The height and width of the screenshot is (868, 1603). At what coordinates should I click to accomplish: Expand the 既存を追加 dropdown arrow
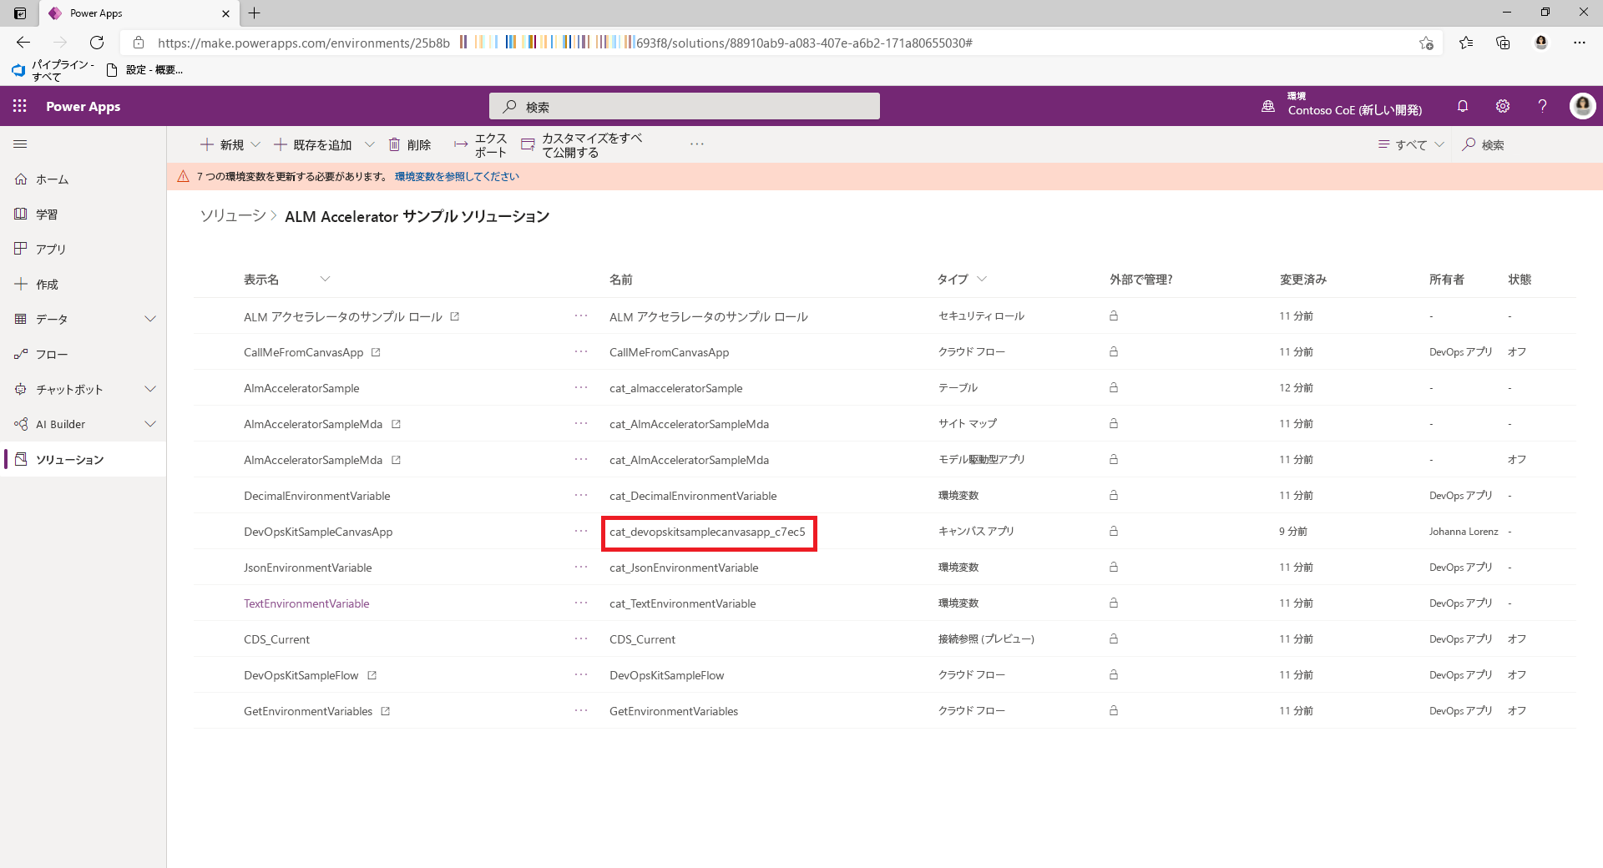pyautogui.click(x=369, y=144)
